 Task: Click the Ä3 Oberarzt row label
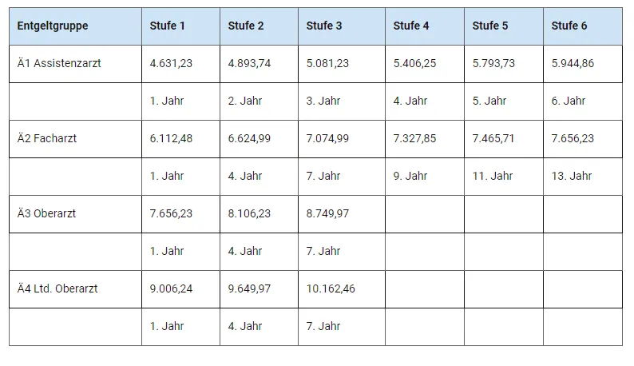pos(47,213)
